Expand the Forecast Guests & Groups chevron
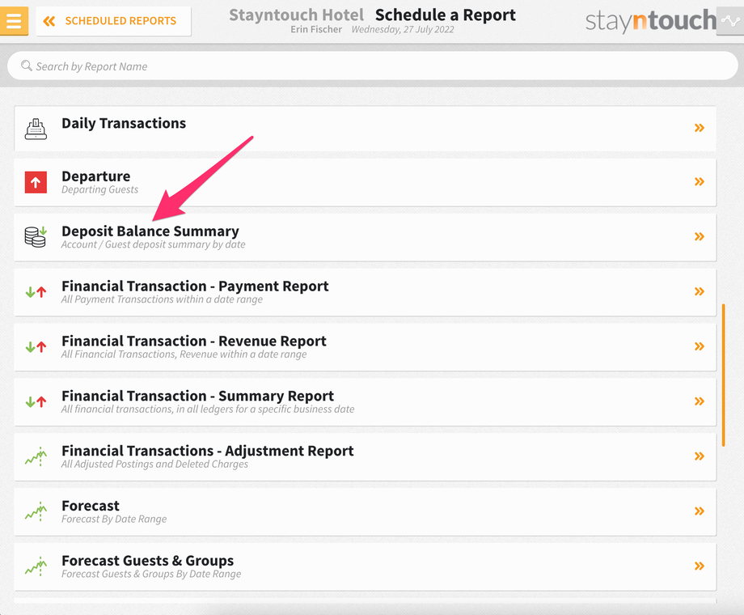 (700, 566)
